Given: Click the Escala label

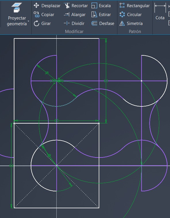Looking at the screenshot, I should [105, 6].
